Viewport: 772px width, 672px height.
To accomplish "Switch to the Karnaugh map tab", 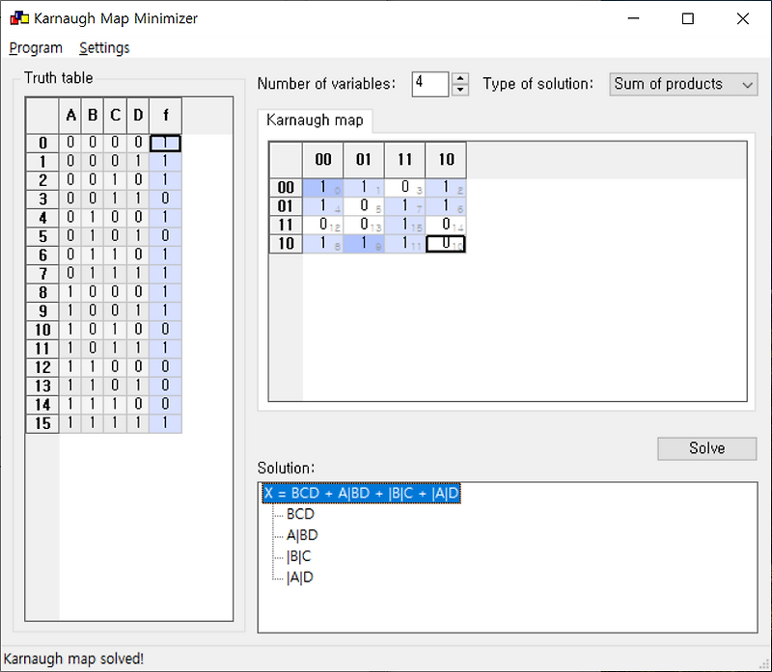I will (x=316, y=121).
